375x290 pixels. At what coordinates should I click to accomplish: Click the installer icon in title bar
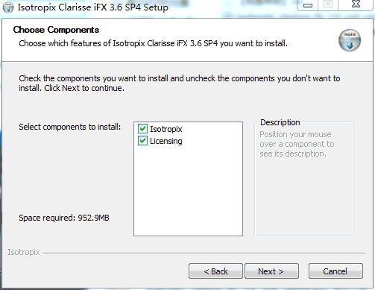8,7
